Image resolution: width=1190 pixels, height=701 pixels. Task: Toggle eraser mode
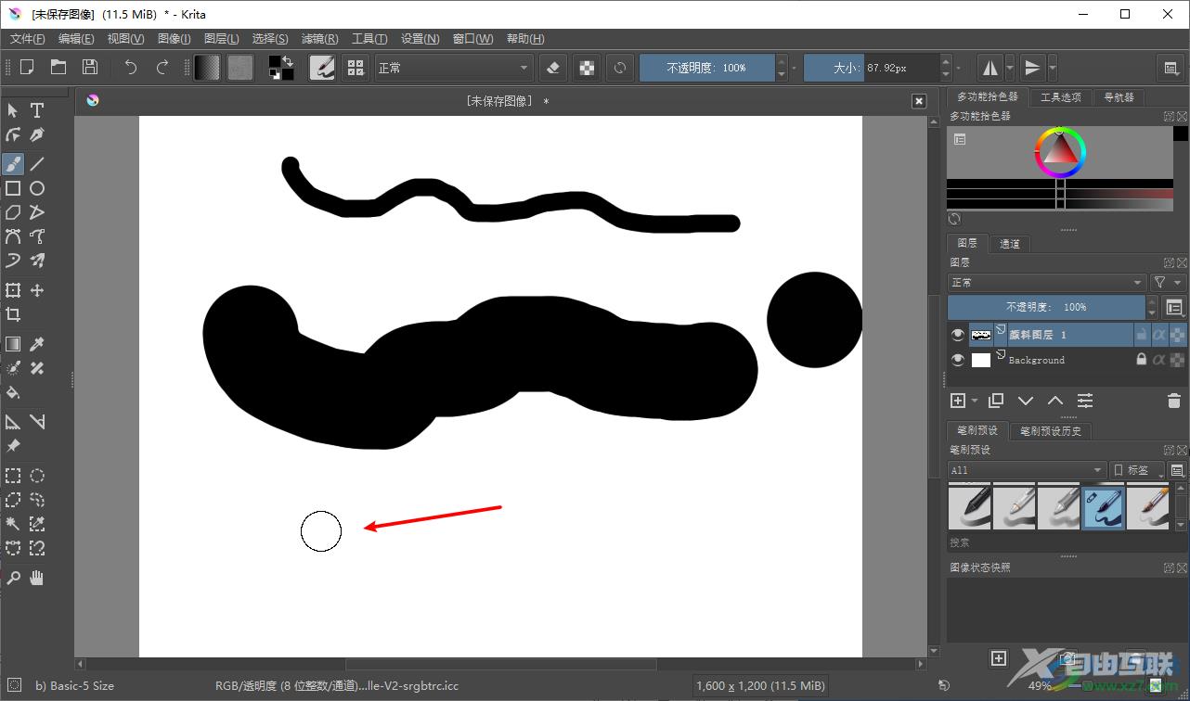click(554, 67)
